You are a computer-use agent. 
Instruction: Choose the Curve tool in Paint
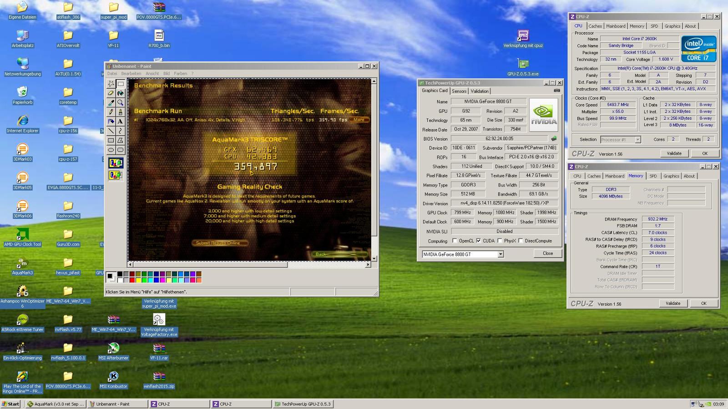click(120, 131)
